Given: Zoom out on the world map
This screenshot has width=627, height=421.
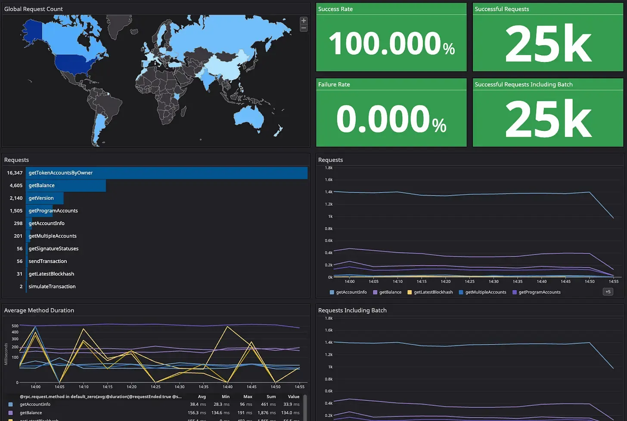Looking at the screenshot, I should (304, 28).
